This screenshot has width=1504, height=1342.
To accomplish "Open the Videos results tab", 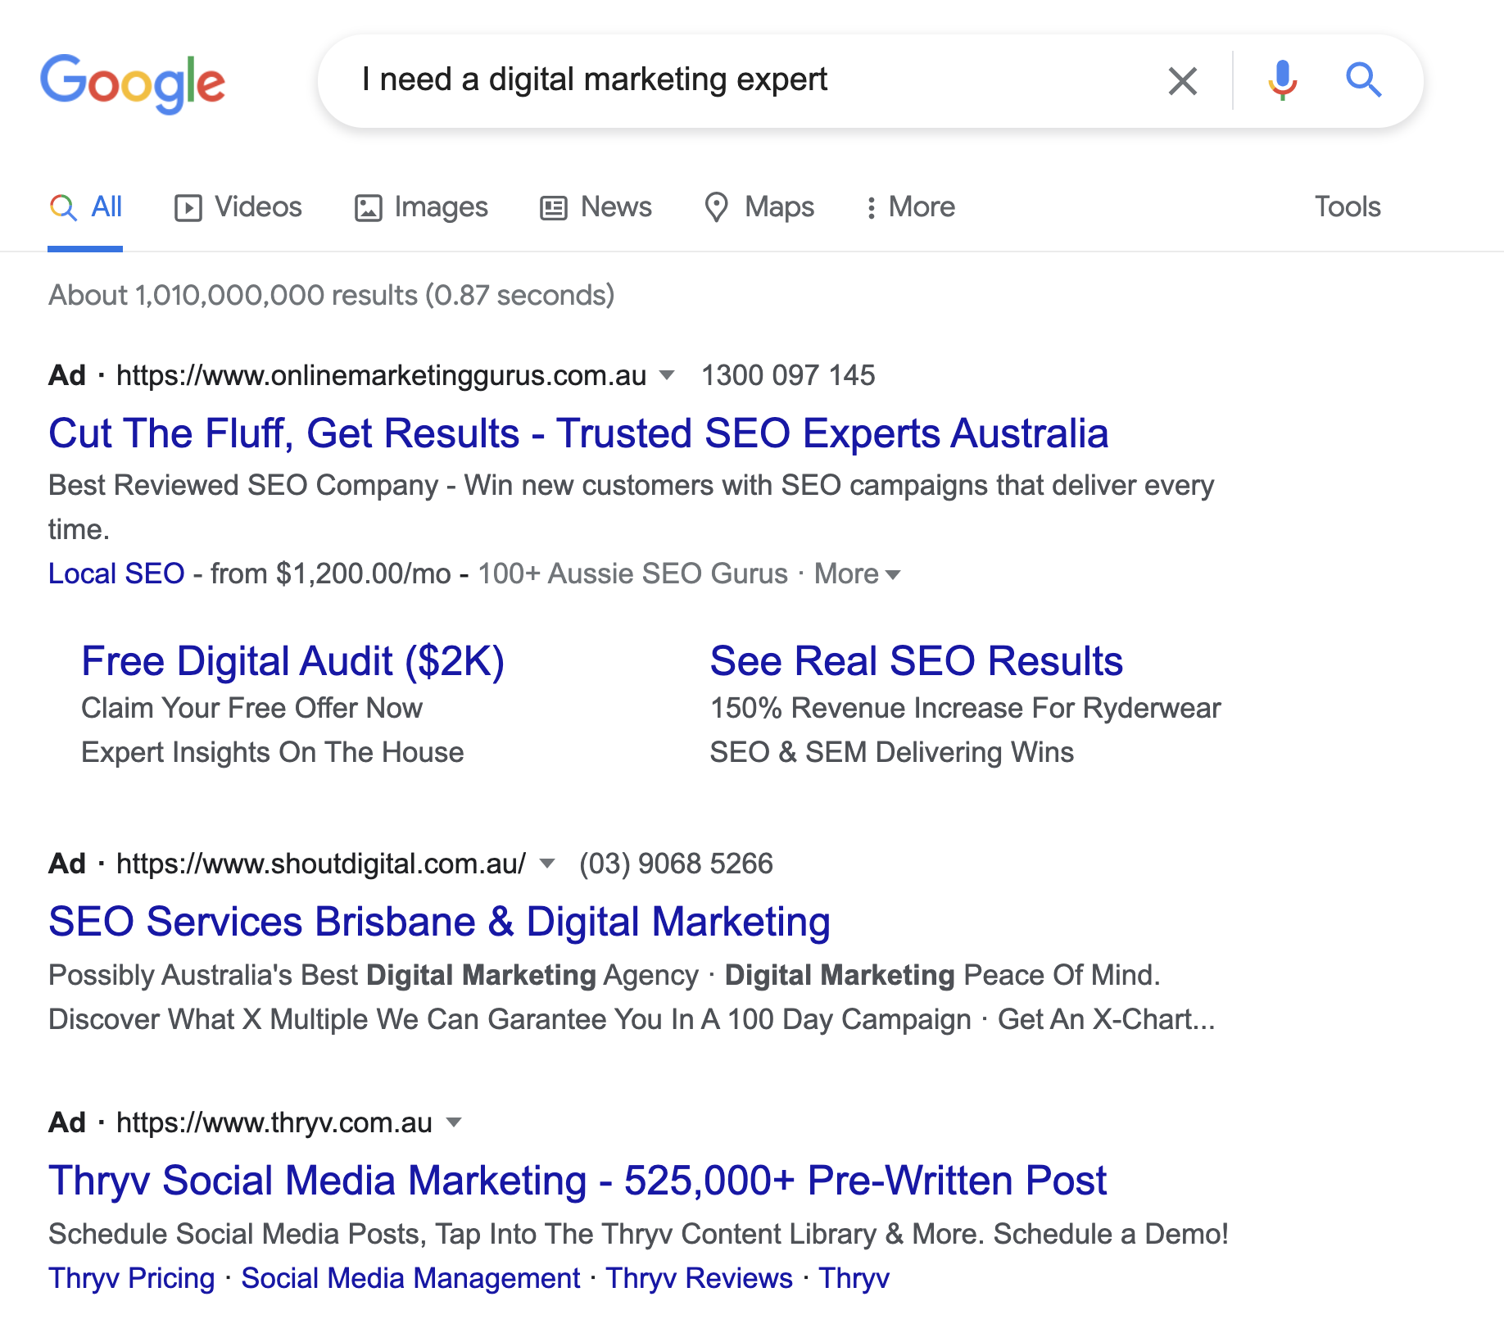I will pos(238,207).
